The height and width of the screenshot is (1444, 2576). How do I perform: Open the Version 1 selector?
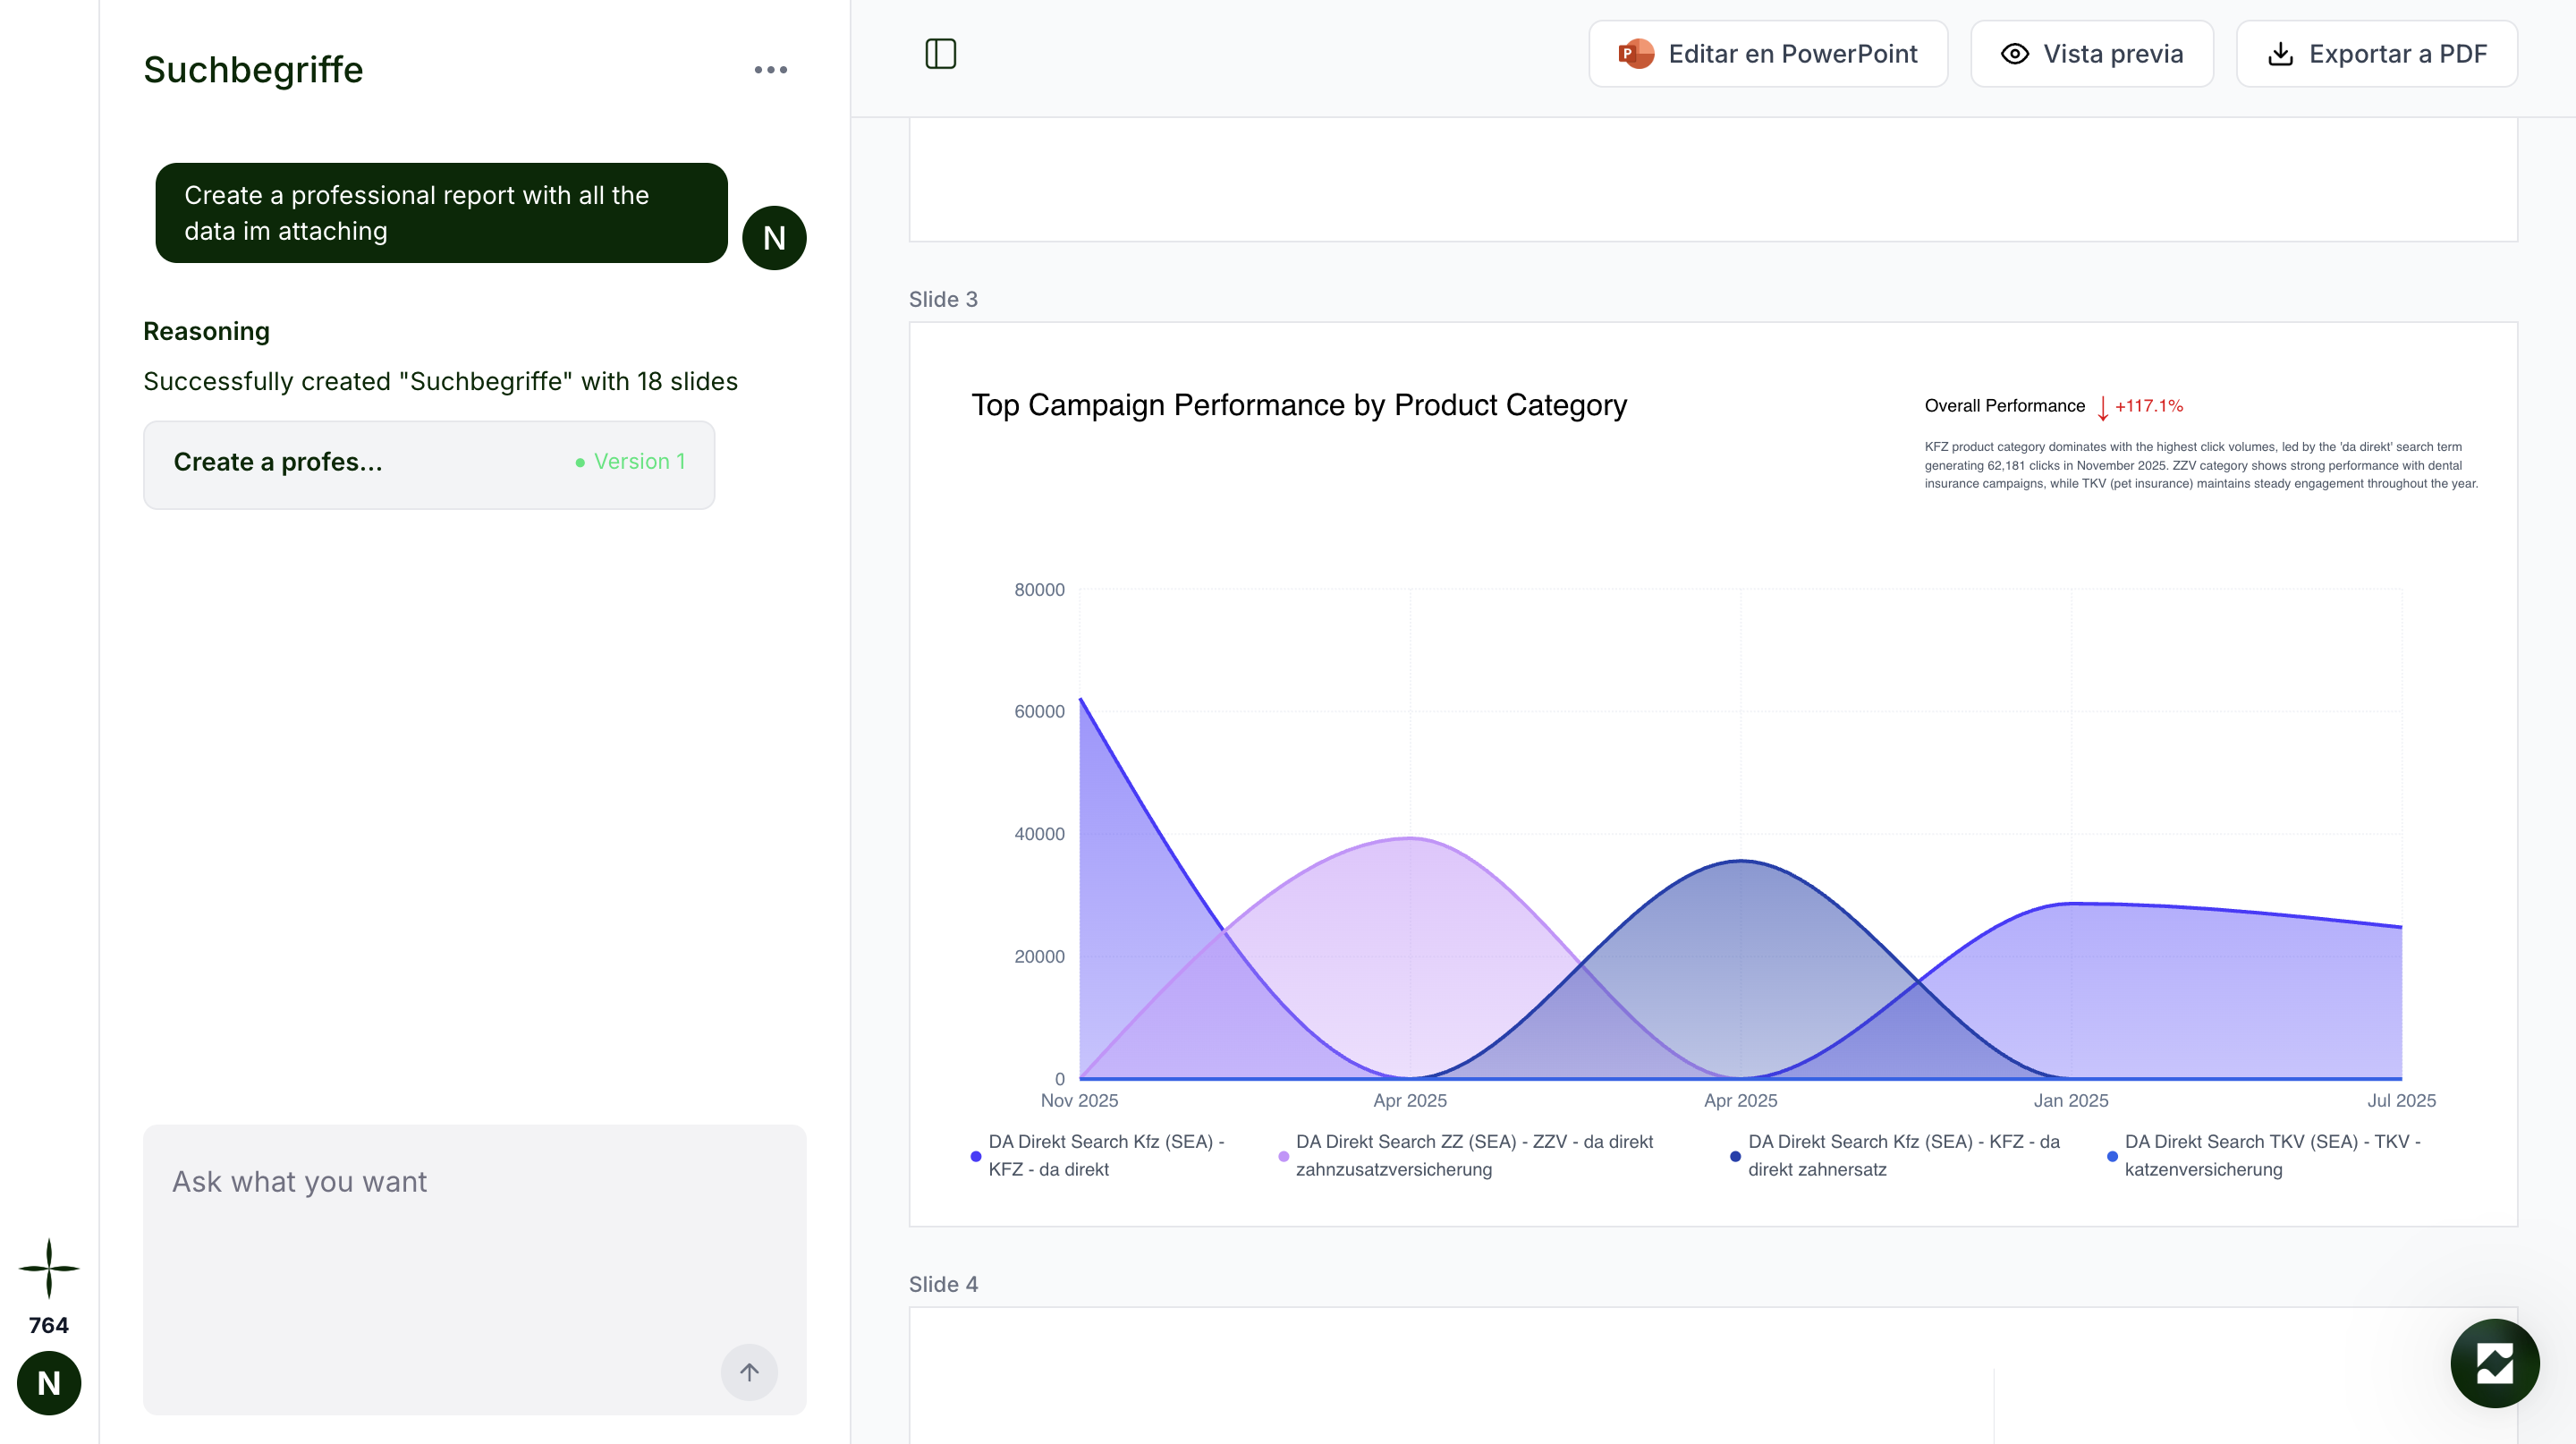point(630,462)
